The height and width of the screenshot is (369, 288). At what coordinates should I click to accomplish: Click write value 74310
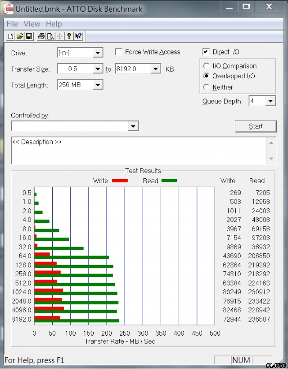point(232,274)
